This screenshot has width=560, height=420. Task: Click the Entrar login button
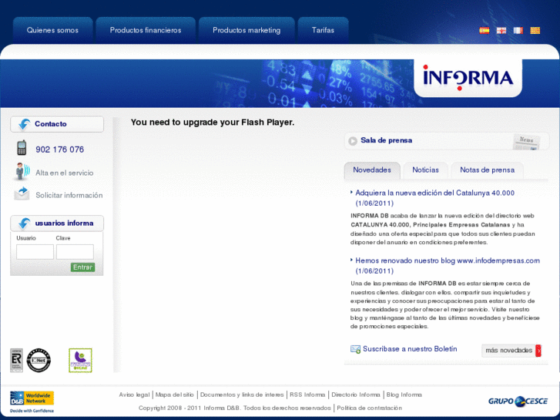pyautogui.click(x=83, y=267)
